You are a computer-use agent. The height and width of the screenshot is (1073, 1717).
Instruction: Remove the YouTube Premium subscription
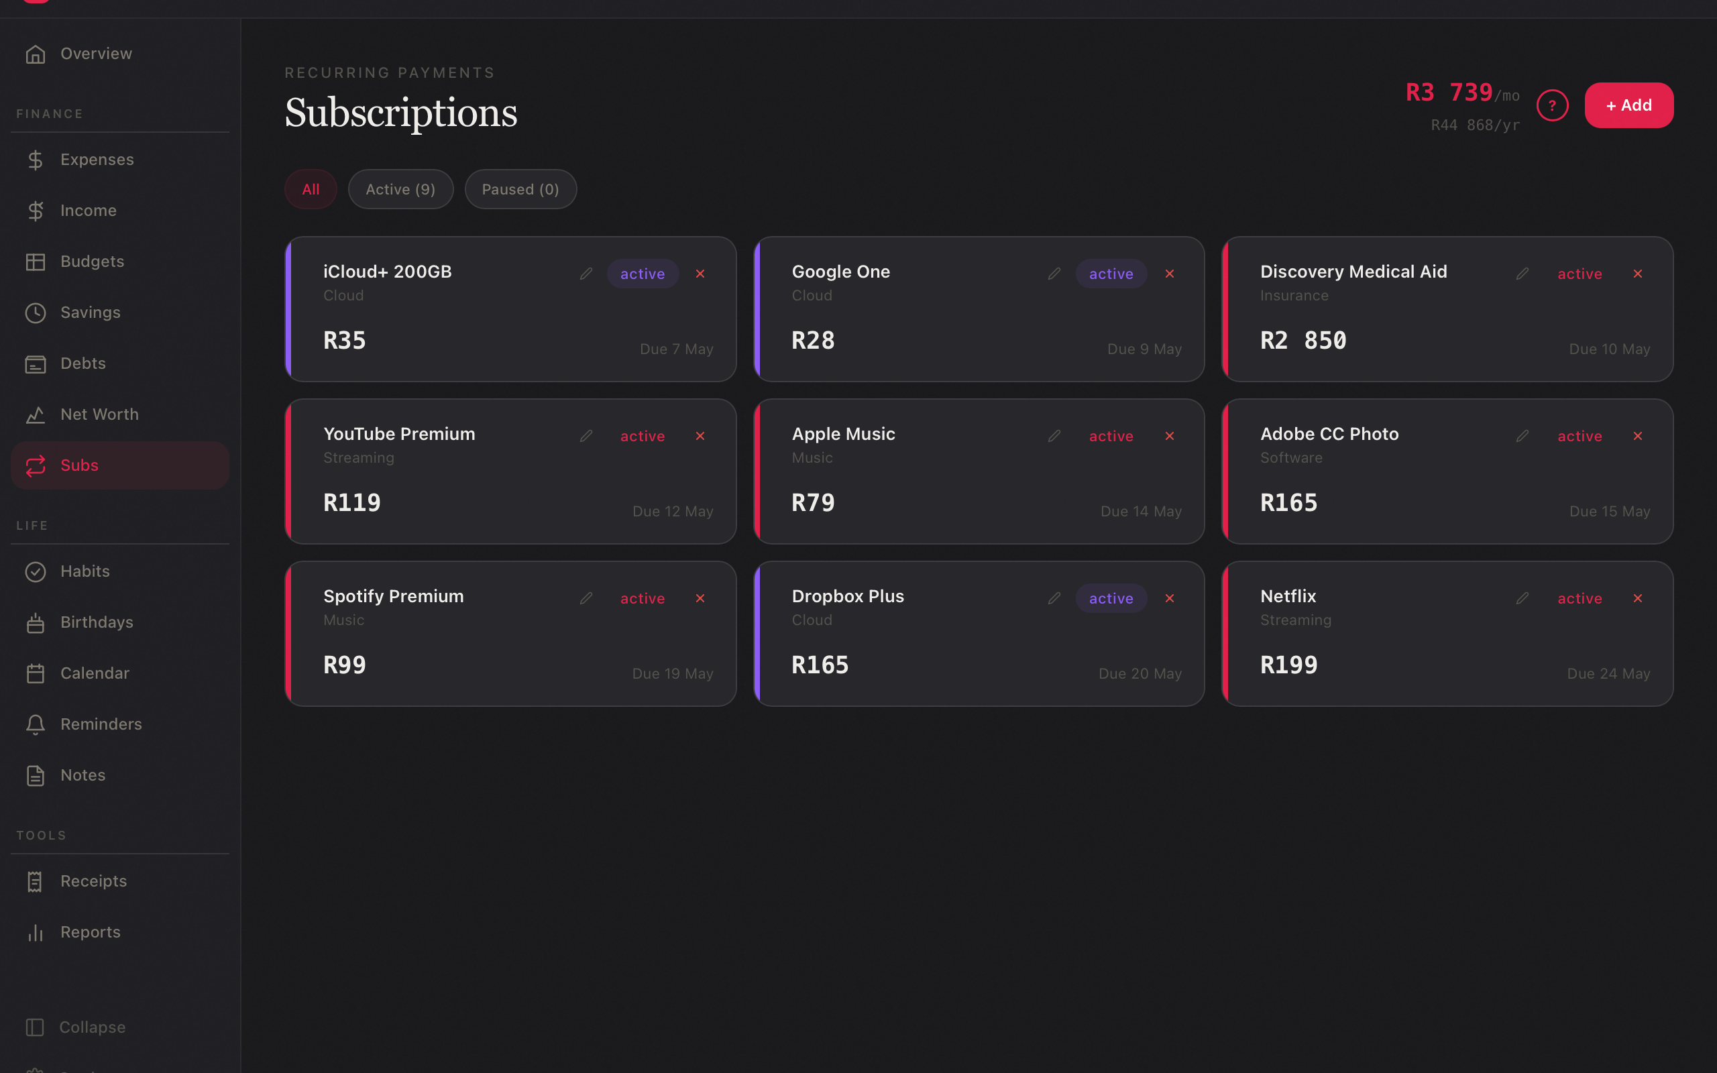pos(700,437)
